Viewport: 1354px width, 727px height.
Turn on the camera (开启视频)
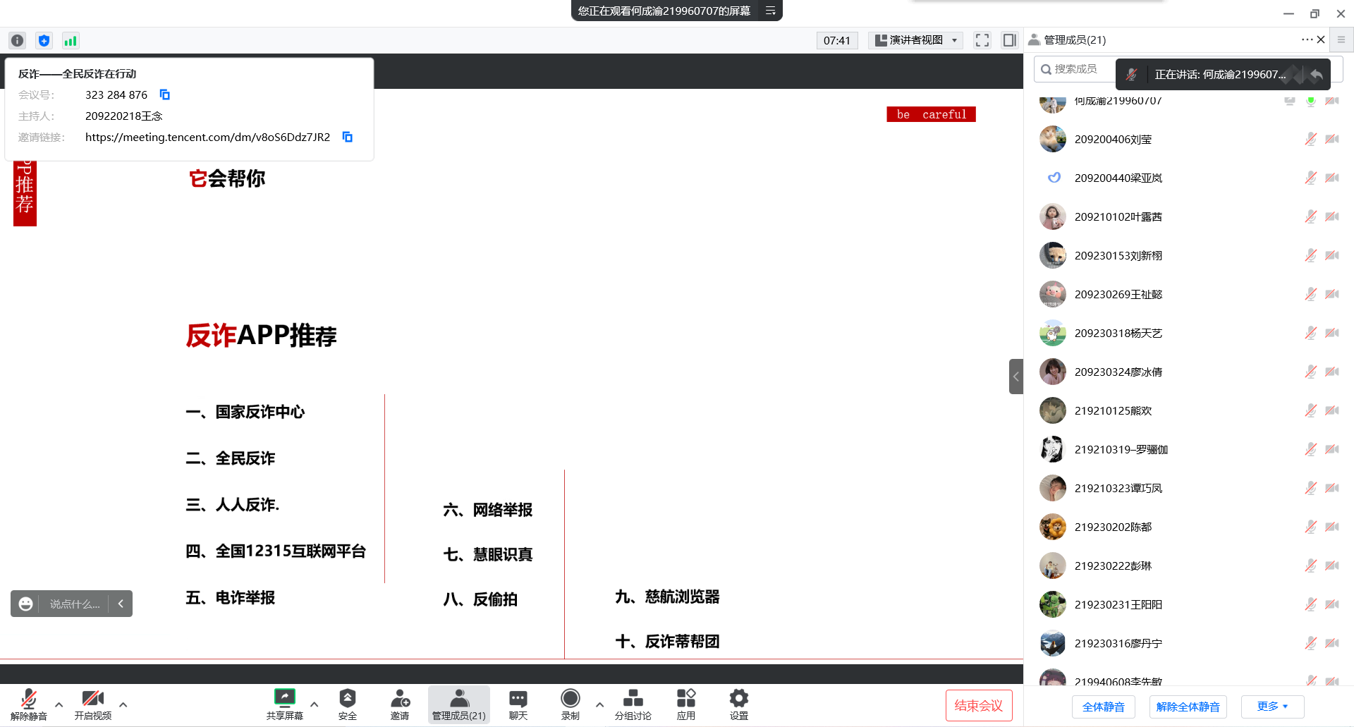tap(92, 699)
